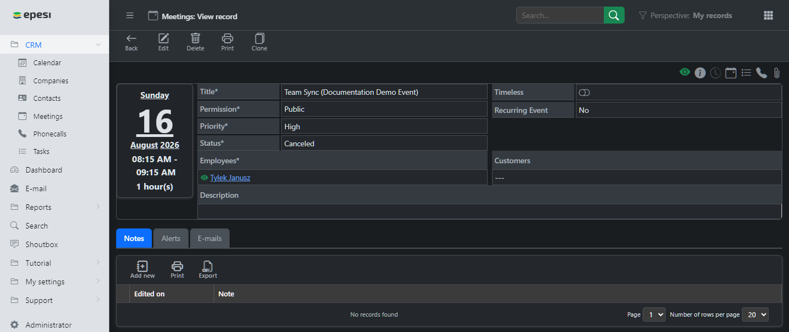The width and height of the screenshot is (789, 332).
Task: Toggle the Timeless switch
Action: click(x=584, y=93)
